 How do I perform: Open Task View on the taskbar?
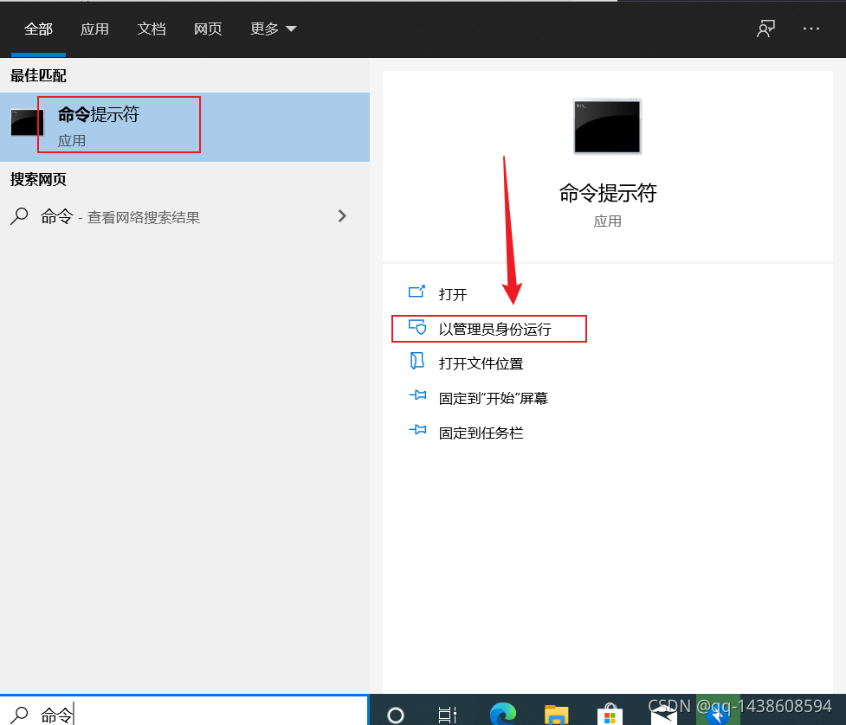[x=448, y=715]
